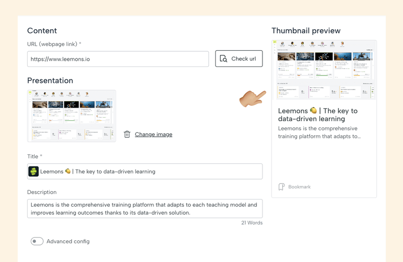Click the trash icon beside Change image
This screenshot has height=262, width=403.
[127, 134]
